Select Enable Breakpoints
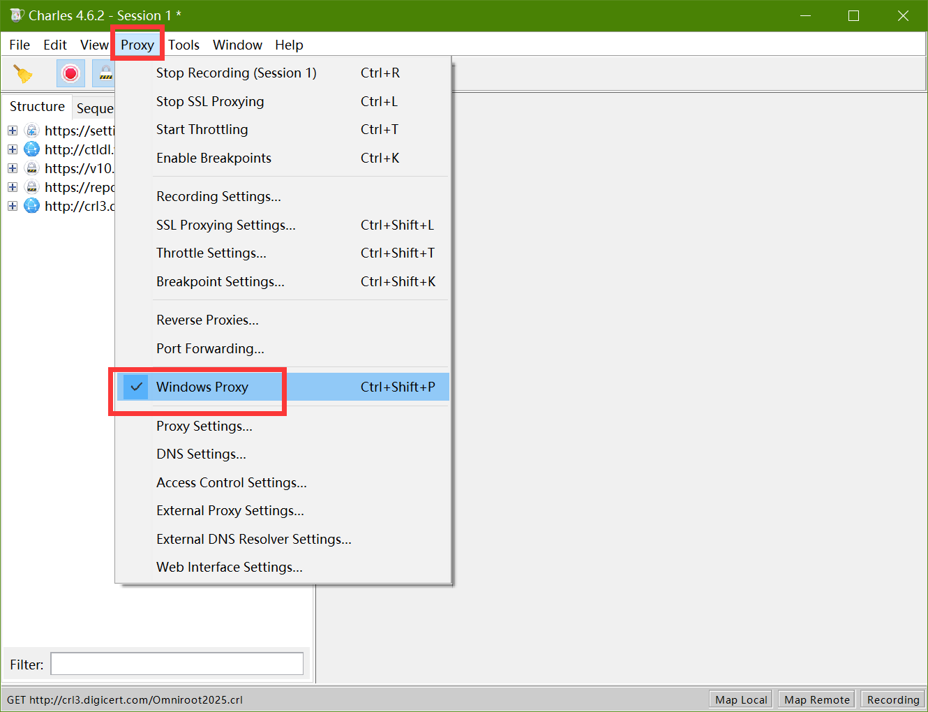This screenshot has width=928, height=712. pos(283,158)
